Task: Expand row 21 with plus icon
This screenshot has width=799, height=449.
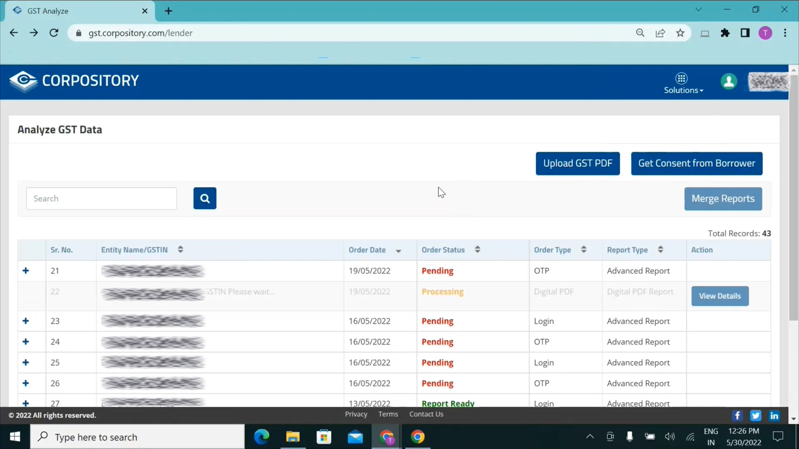Action: point(26,271)
